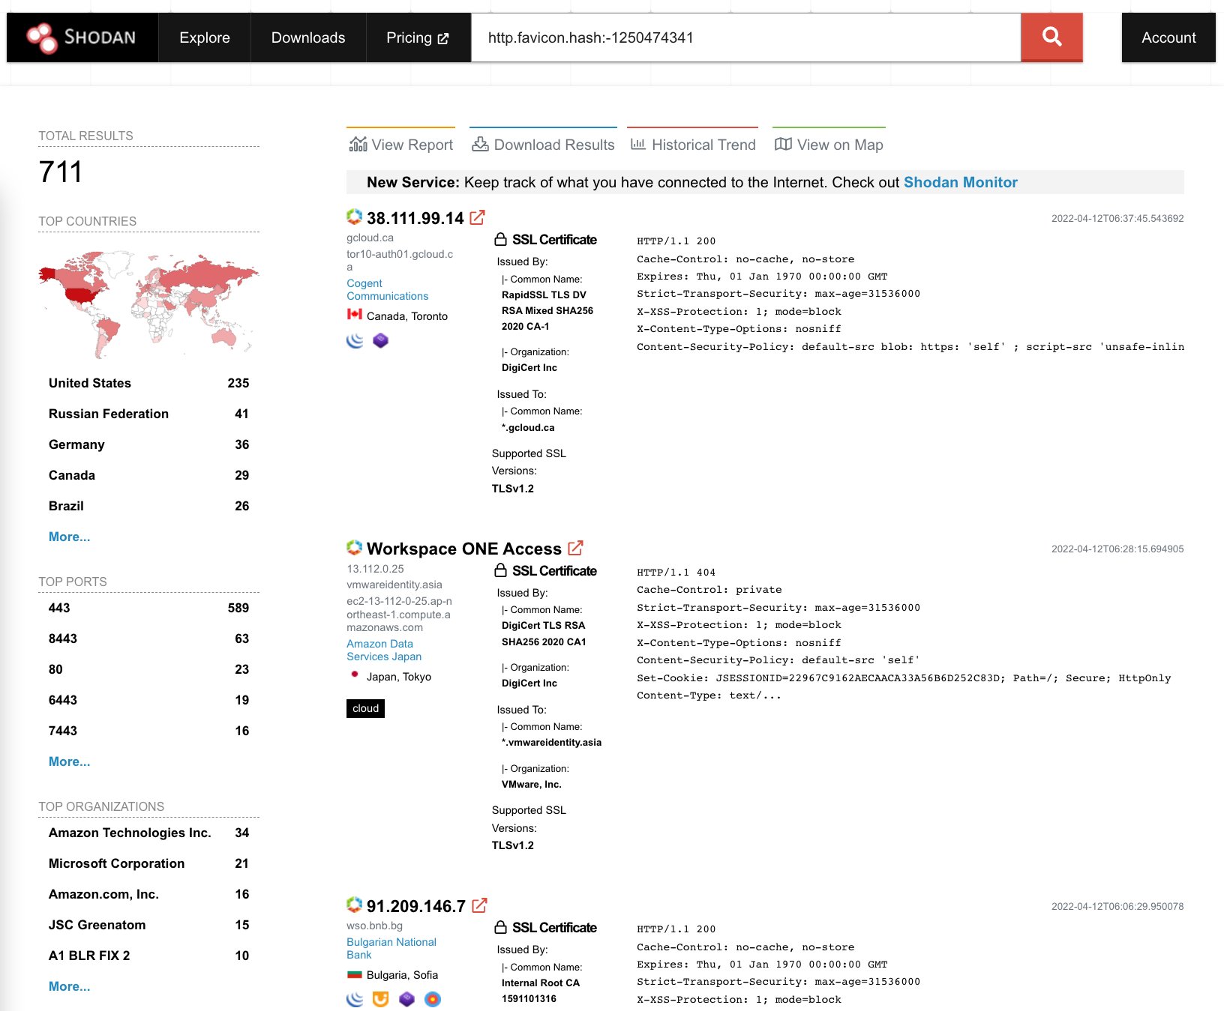This screenshot has height=1011, width=1224.
Task: Click the red search magnifier button
Action: pyautogui.click(x=1051, y=37)
